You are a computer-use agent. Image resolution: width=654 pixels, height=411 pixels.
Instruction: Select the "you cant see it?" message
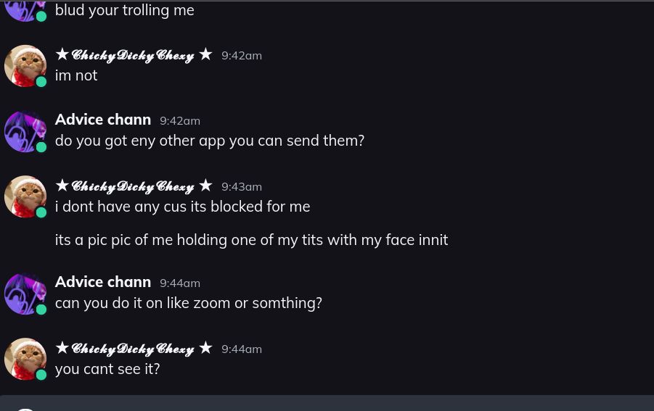pyautogui.click(x=107, y=369)
